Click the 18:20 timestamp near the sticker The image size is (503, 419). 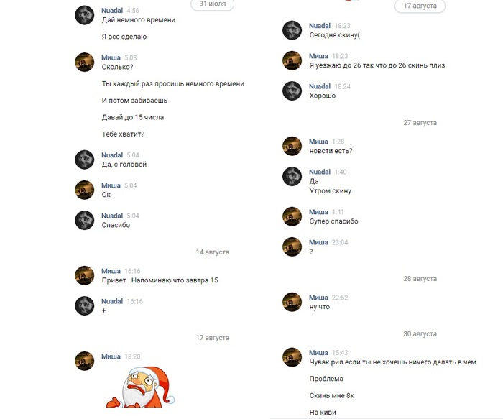[132, 356]
